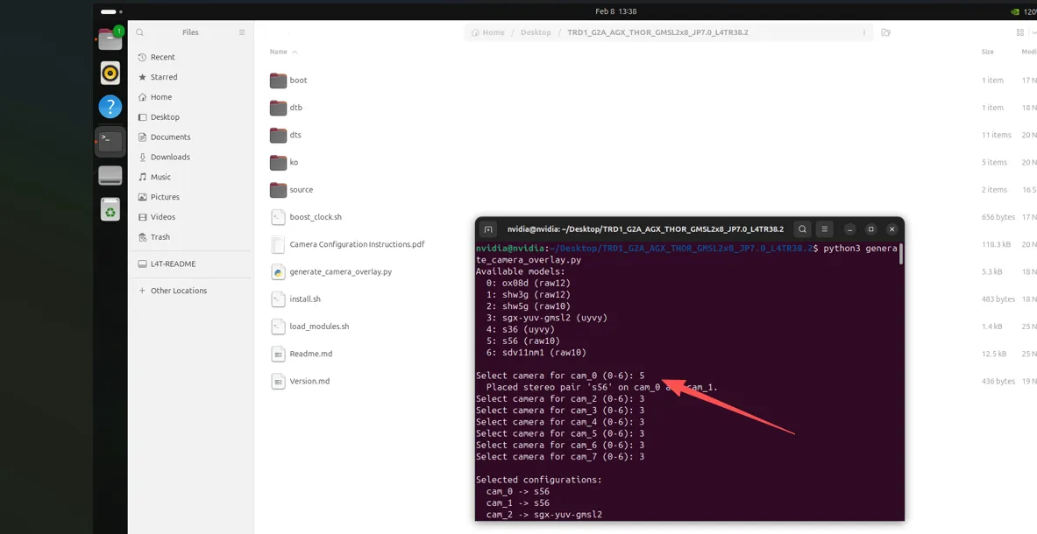The height and width of the screenshot is (534, 1037).
Task: Open the Rhythmbox music player in dock
Action: pyautogui.click(x=110, y=73)
